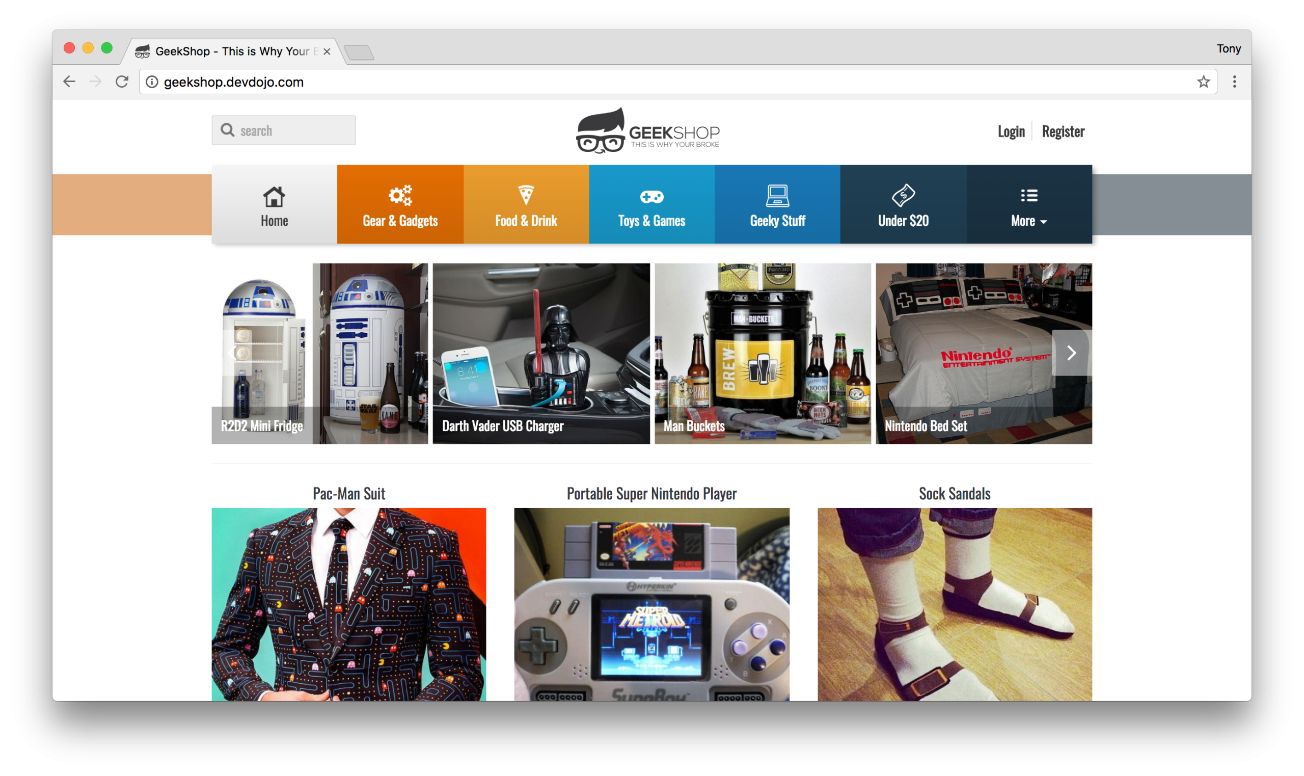Click the geekshop.devdojo.com address bar
1304x776 pixels.
[x=677, y=82]
